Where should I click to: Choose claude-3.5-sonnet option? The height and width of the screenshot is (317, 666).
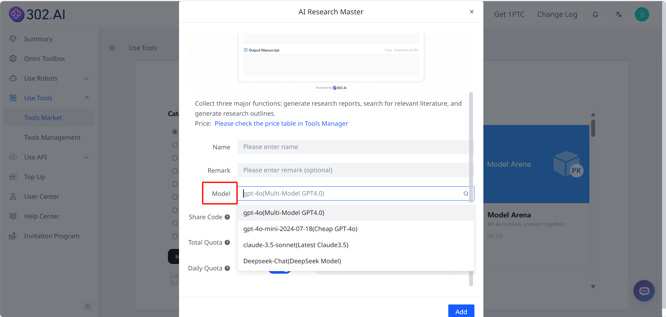pos(356,245)
